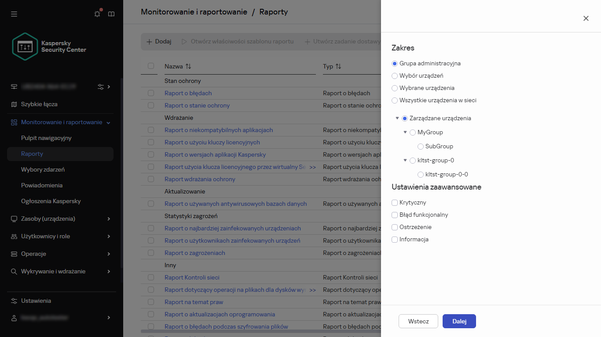The width and height of the screenshot is (601, 337).
Task: Click the Dalej button
Action: (459, 321)
